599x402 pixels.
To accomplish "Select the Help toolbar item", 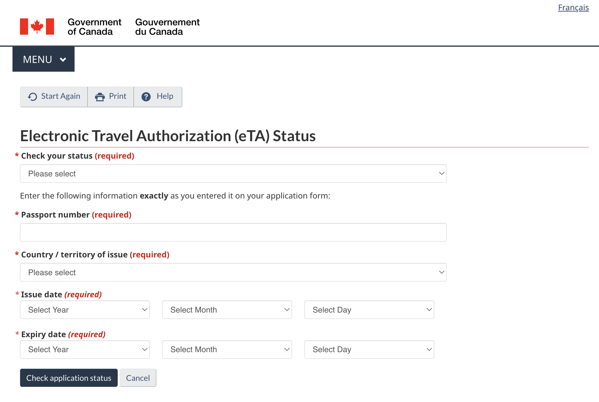I will coord(158,96).
